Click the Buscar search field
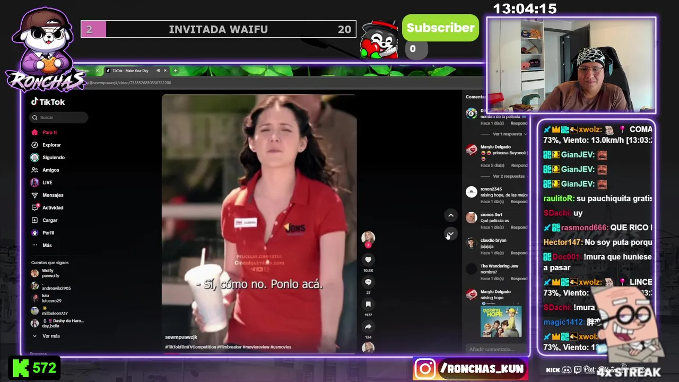The width and height of the screenshot is (679, 382). click(x=58, y=117)
